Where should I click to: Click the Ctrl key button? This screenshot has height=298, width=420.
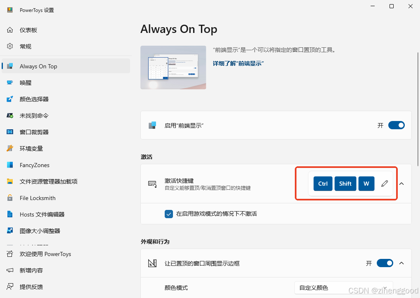pyautogui.click(x=323, y=184)
